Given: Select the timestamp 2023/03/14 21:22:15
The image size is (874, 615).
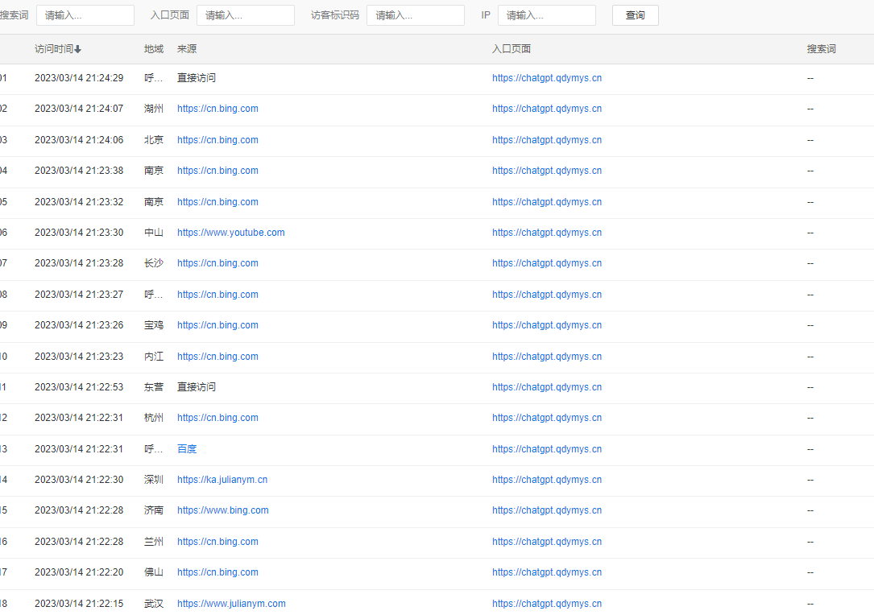Looking at the screenshot, I should [x=79, y=603].
